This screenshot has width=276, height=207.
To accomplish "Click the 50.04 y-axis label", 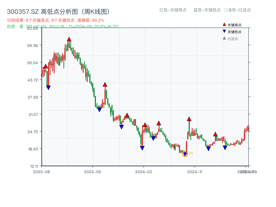I will pyautogui.click(x=32, y=63).
